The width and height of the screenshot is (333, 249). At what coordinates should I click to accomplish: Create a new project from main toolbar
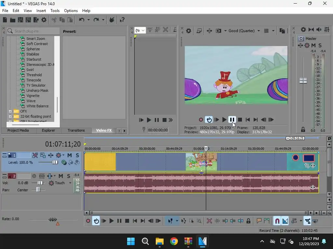tap(5, 20)
